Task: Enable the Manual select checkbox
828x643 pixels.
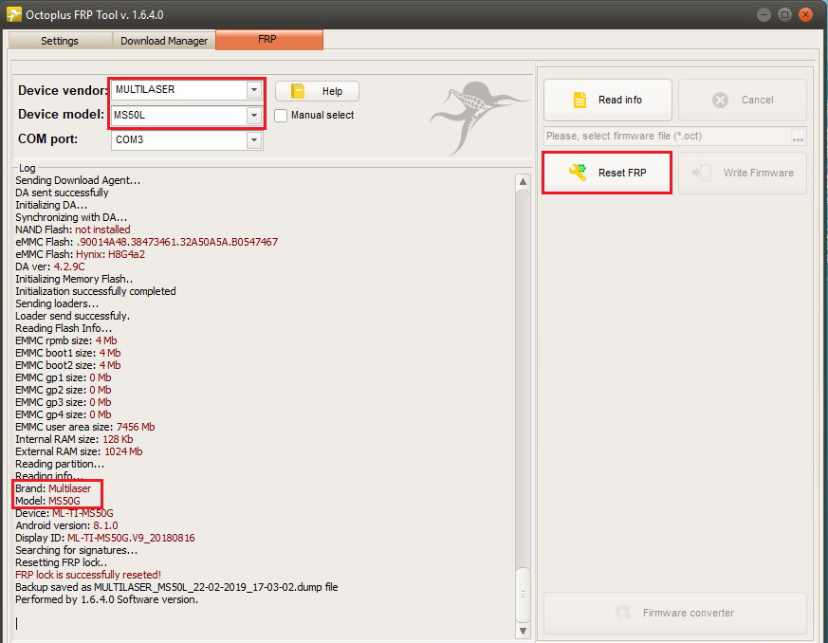Action: [281, 115]
